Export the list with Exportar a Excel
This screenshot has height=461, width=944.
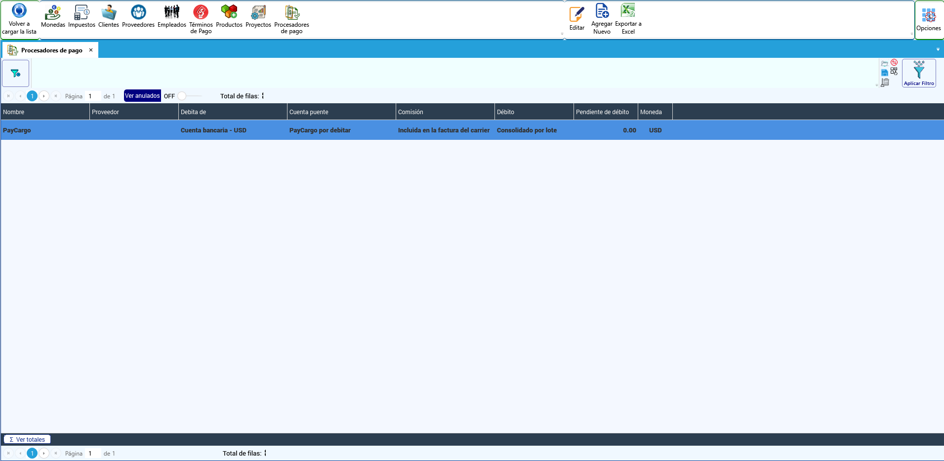(x=628, y=19)
